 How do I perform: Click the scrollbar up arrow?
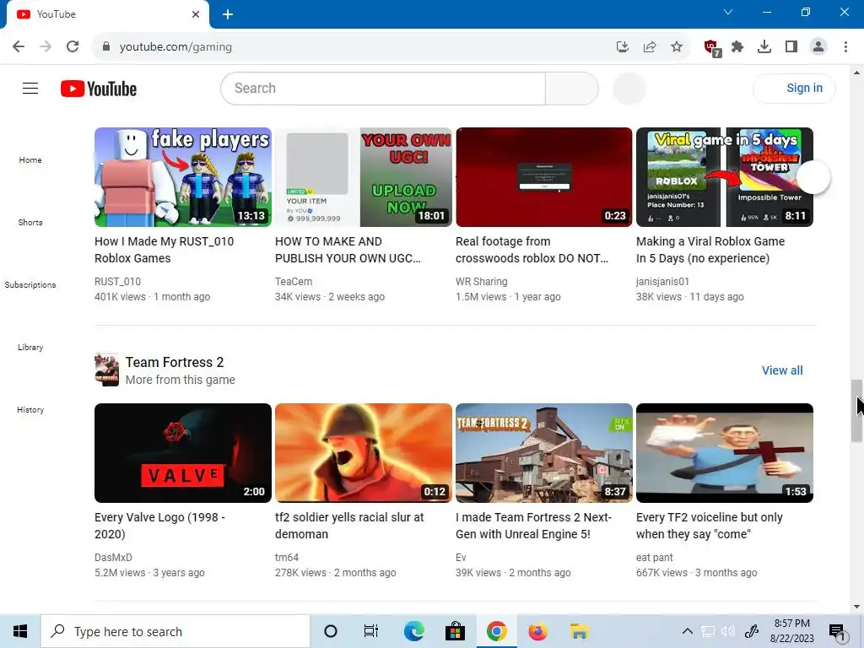856,73
